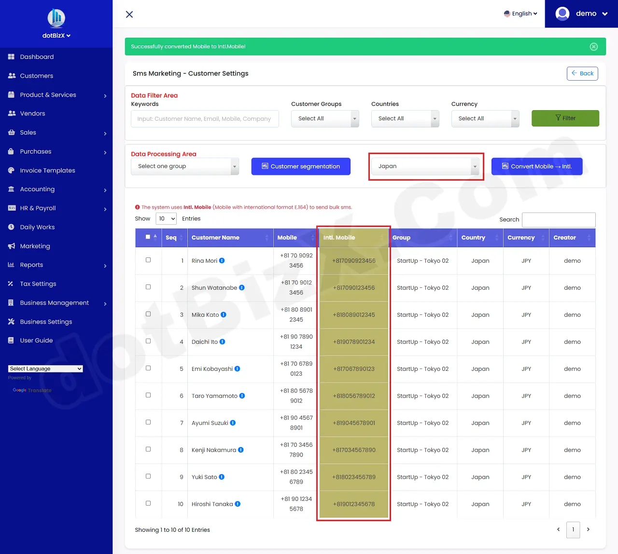This screenshot has width=618, height=554.
Task: Click the info icon beside Rina Mori
Action: (x=222, y=261)
